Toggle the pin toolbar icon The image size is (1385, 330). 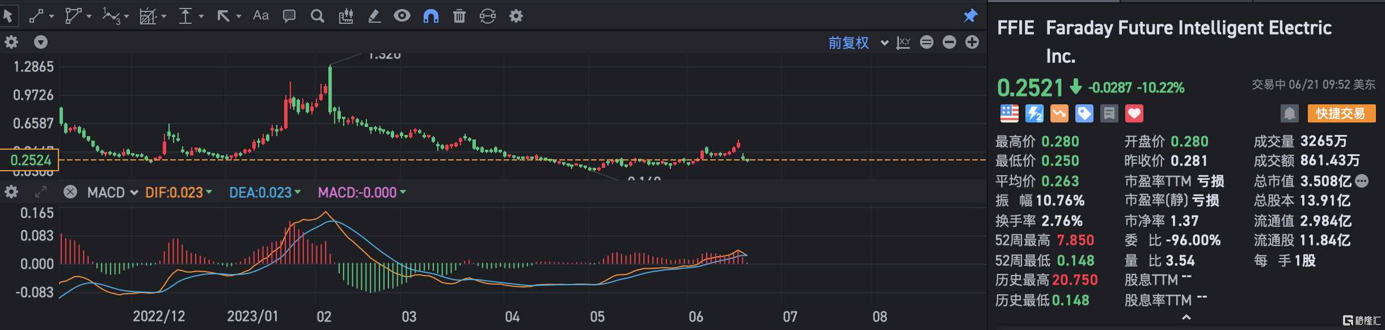(970, 16)
